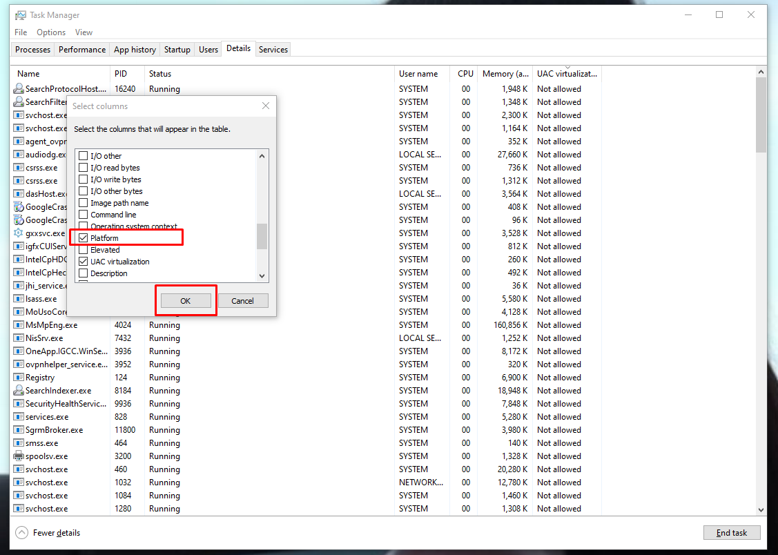
Task: Check the Elevated column checkbox
Action: point(84,249)
